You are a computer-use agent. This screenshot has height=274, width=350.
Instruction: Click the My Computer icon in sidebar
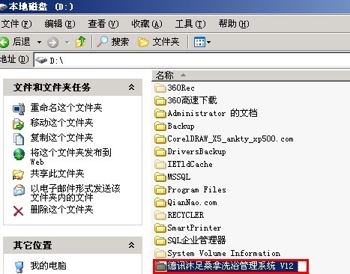point(19,267)
